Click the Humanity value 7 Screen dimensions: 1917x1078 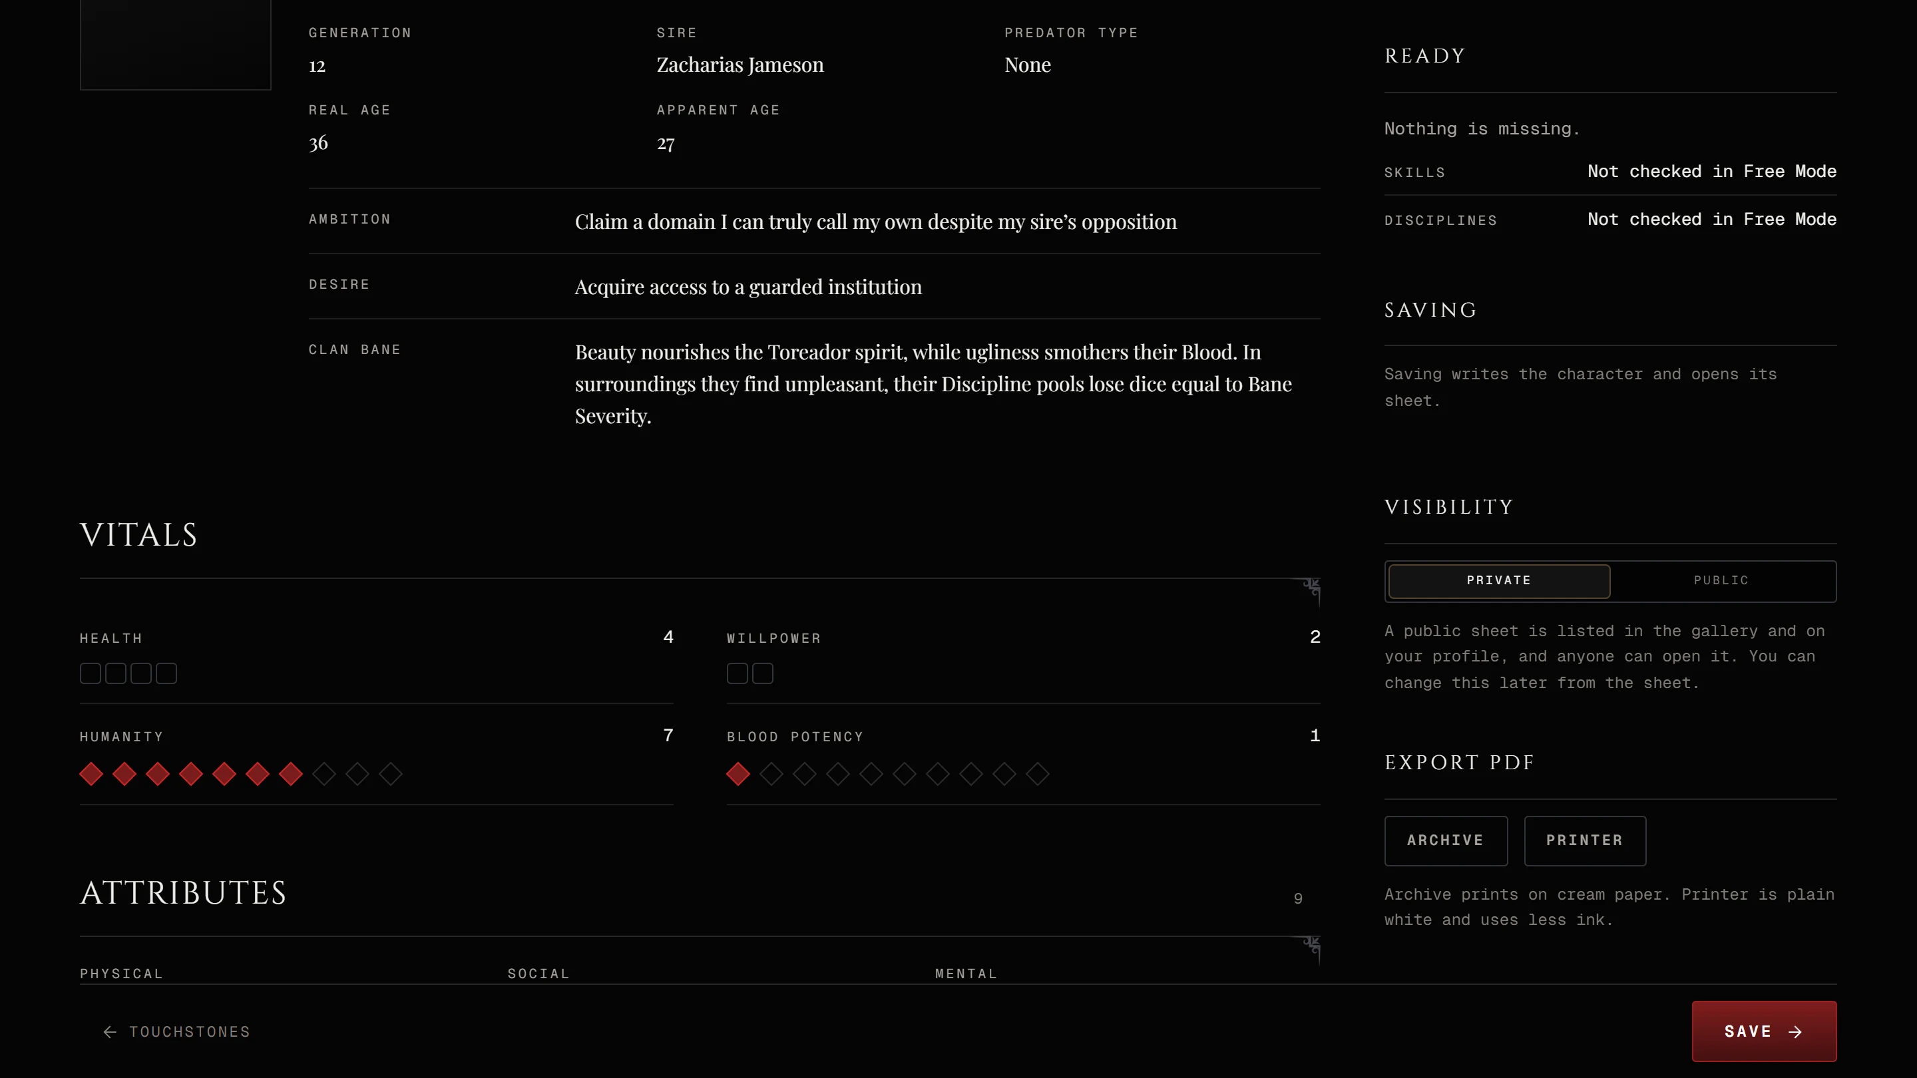click(x=668, y=735)
